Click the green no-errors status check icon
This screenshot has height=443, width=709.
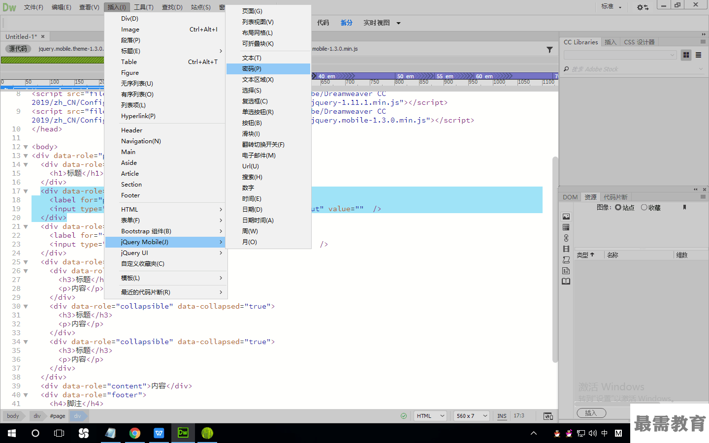point(404,416)
